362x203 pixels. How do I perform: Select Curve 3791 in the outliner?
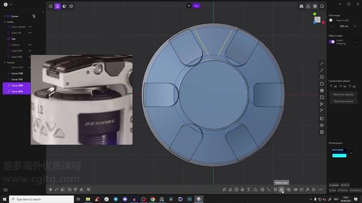tap(17, 80)
